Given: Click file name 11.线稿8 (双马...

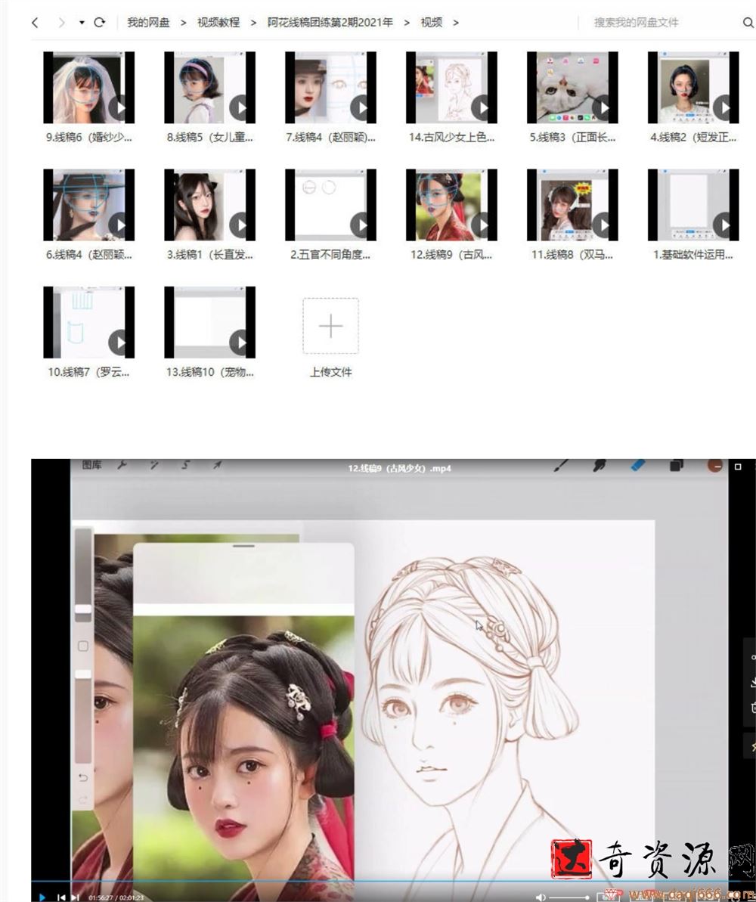Looking at the screenshot, I should point(572,255).
